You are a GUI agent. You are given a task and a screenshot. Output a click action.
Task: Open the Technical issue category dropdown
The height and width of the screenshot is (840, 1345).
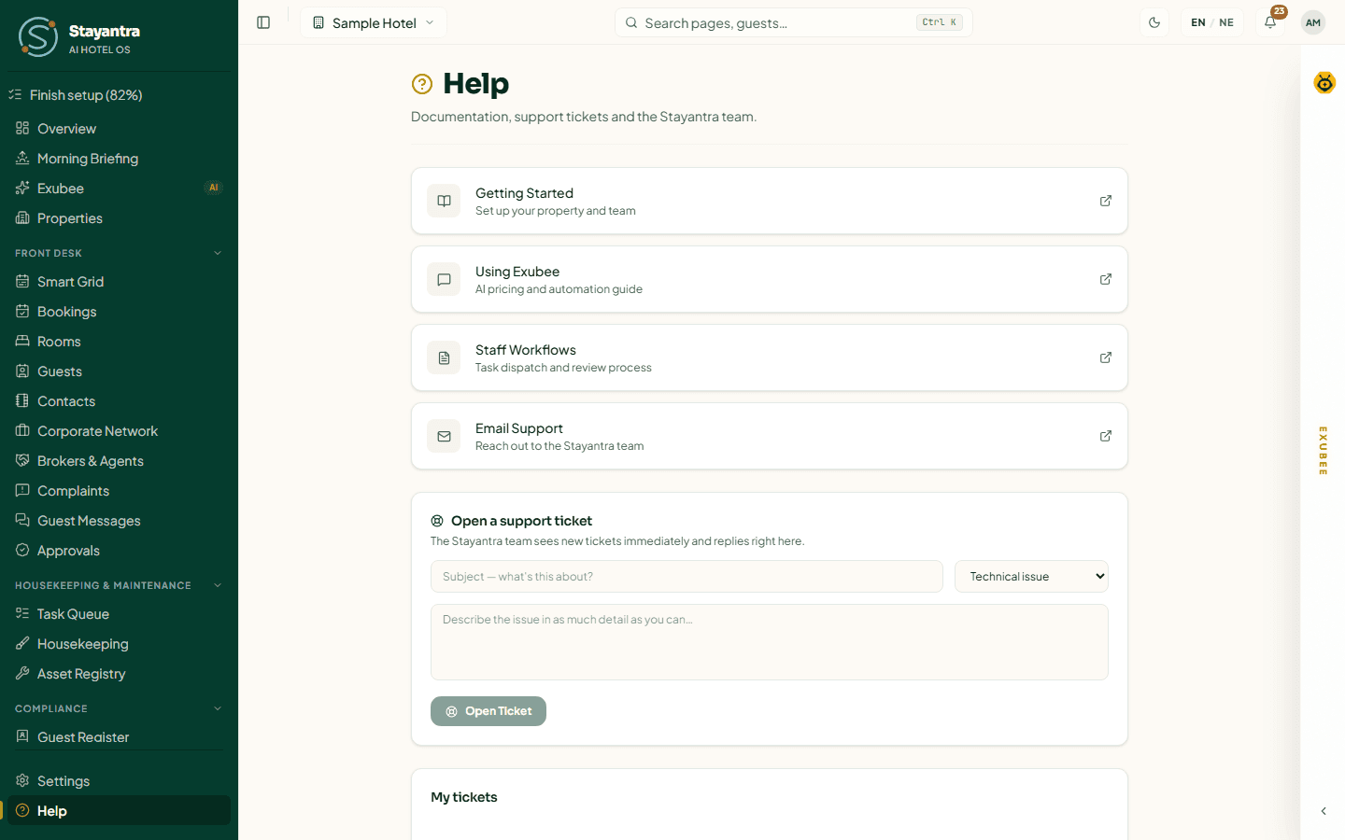[1031, 577]
